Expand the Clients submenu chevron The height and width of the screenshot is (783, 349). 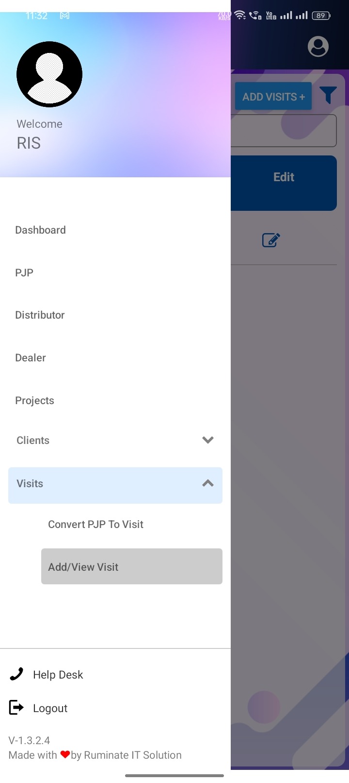[208, 440]
